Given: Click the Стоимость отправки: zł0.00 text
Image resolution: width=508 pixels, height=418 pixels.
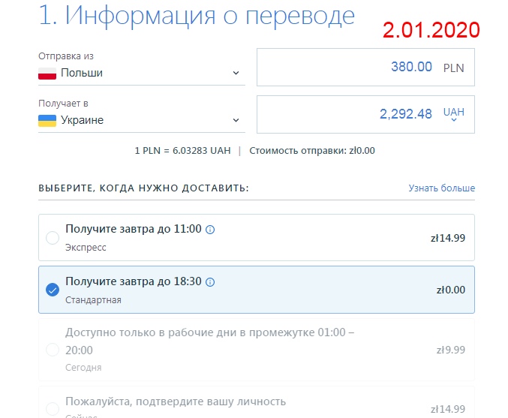Looking at the screenshot, I should coord(312,151).
